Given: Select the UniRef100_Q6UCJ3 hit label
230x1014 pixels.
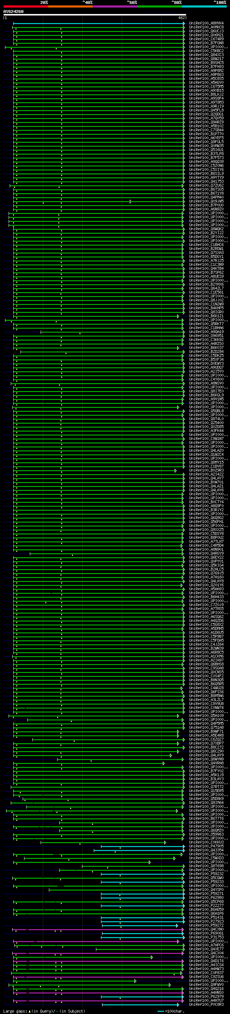Looking at the screenshot, I should pos(206,31).
